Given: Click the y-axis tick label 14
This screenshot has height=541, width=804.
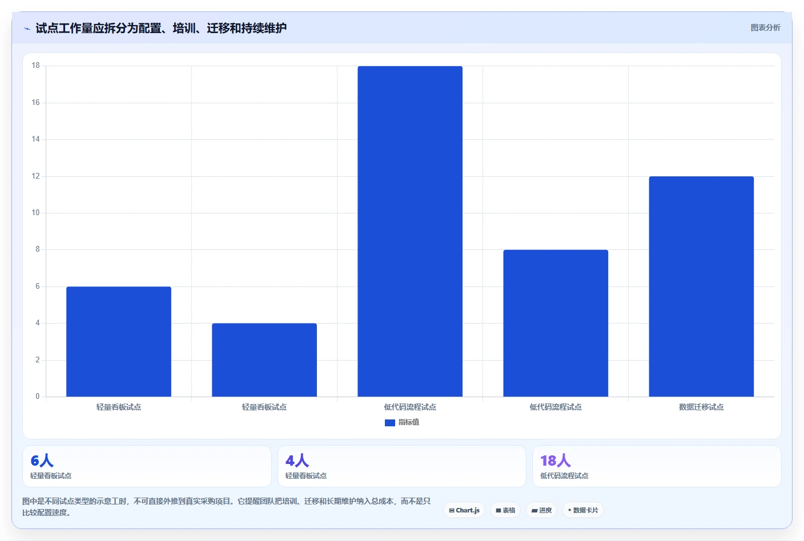Looking at the screenshot, I should click(36, 139).
